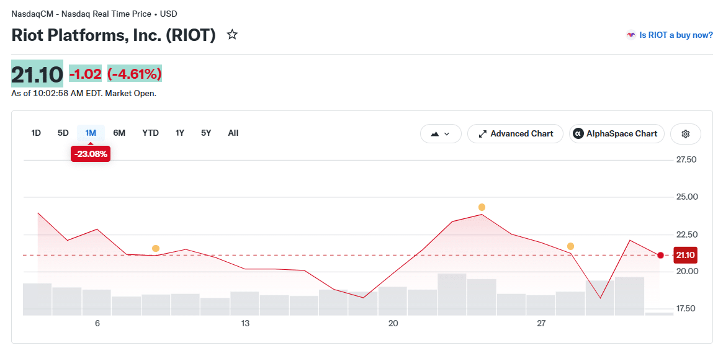Click the icon beside Is RIOT a buy now
718x348 pixels.
click(631, 35)
